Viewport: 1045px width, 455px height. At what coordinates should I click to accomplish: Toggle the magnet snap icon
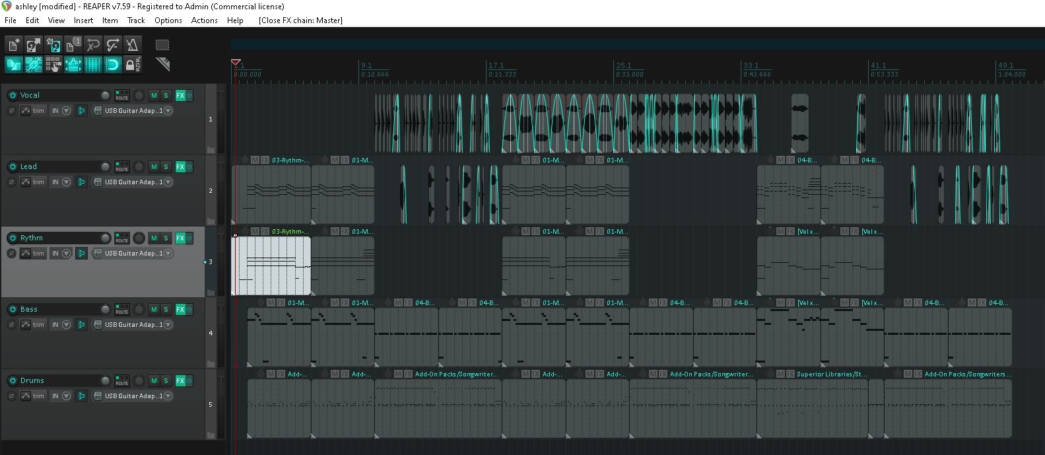[x=113, y=65]
